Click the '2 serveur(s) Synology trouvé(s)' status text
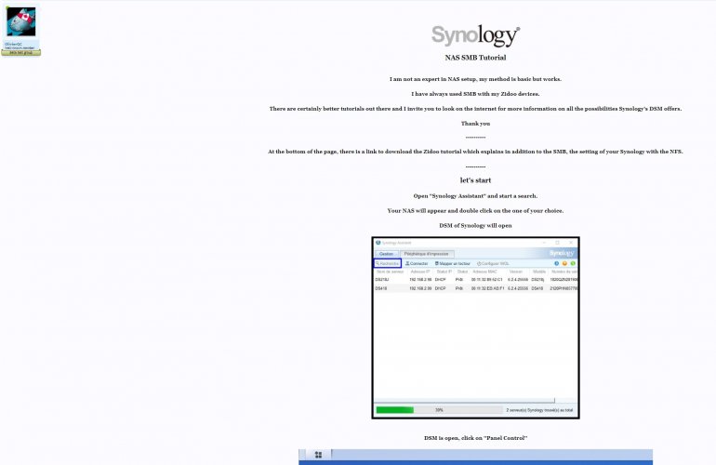Screen dimensions: 716x465 [539, 410]
